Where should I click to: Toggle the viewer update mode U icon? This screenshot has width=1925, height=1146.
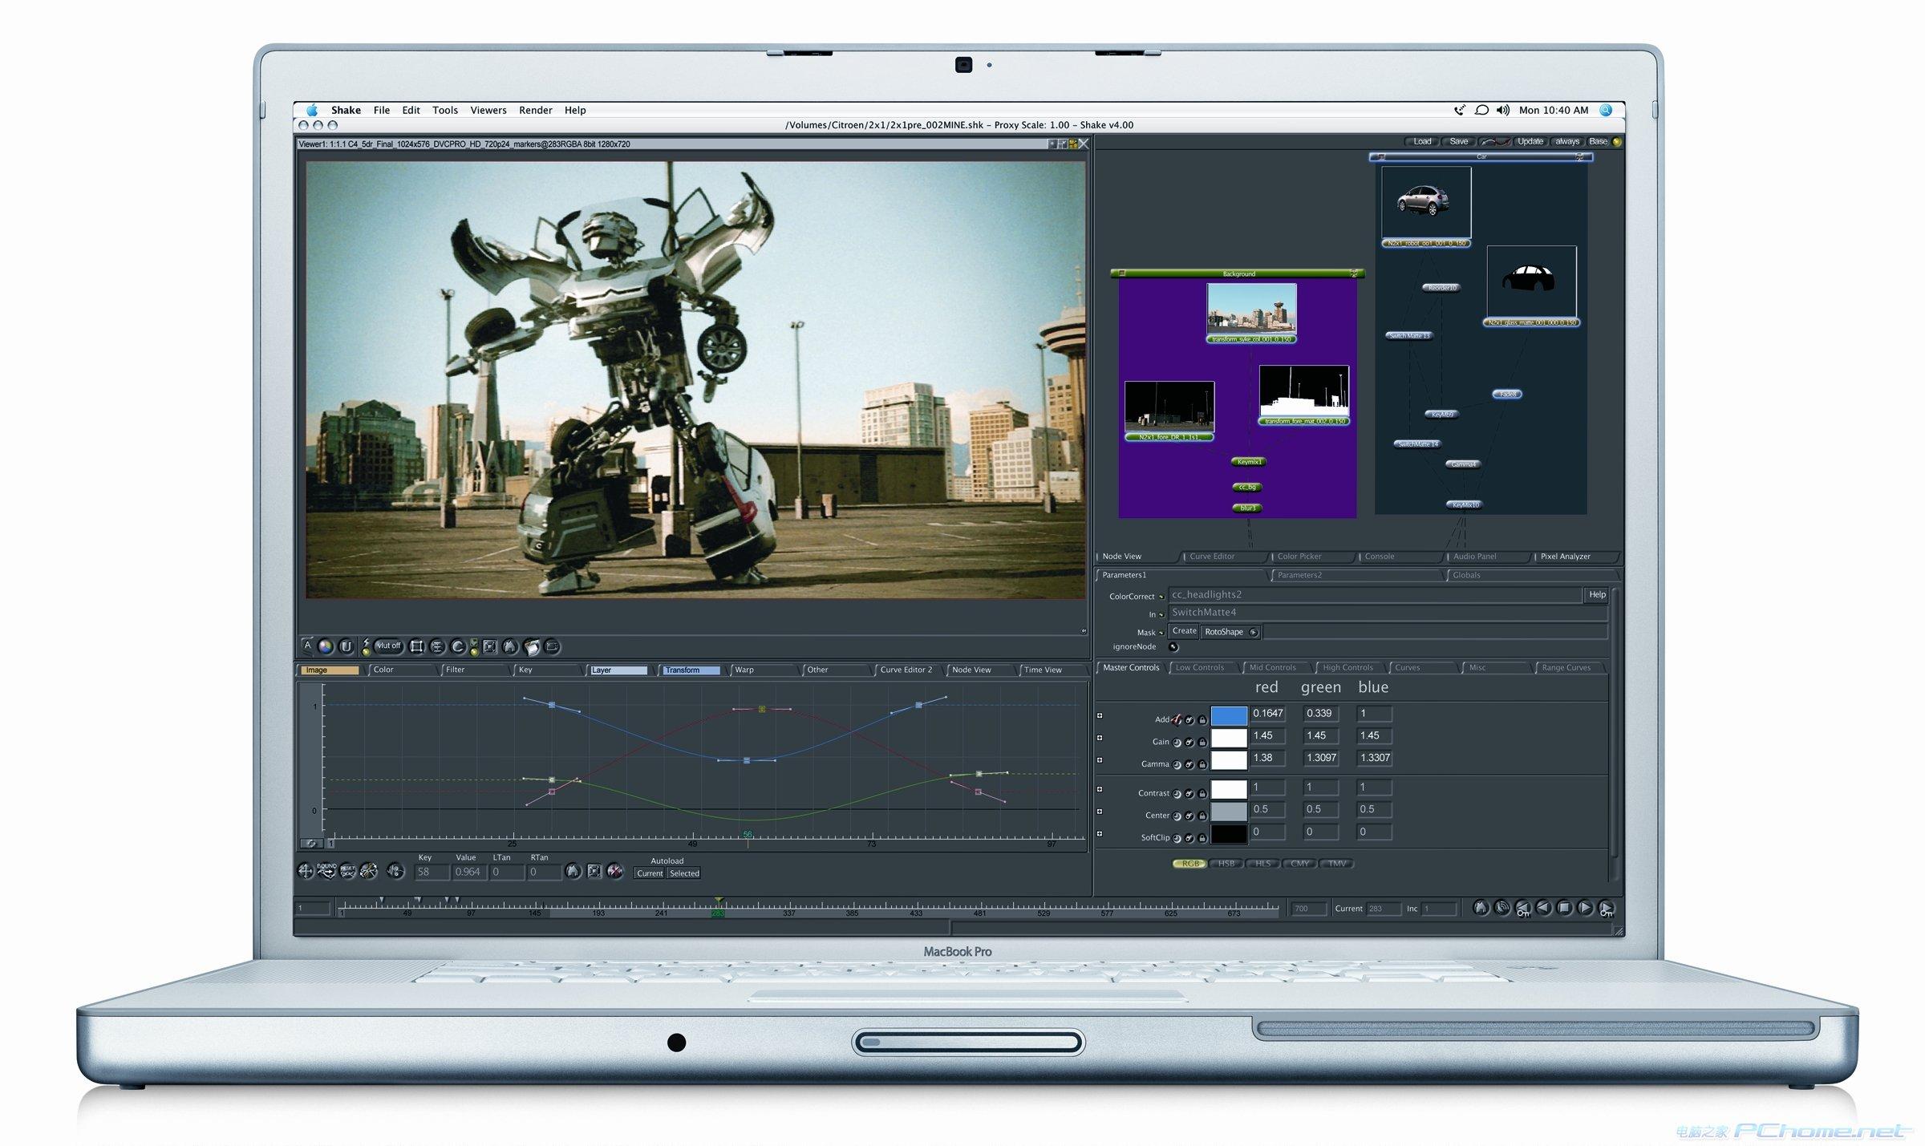pyautogui.click(x=346, y=646)
